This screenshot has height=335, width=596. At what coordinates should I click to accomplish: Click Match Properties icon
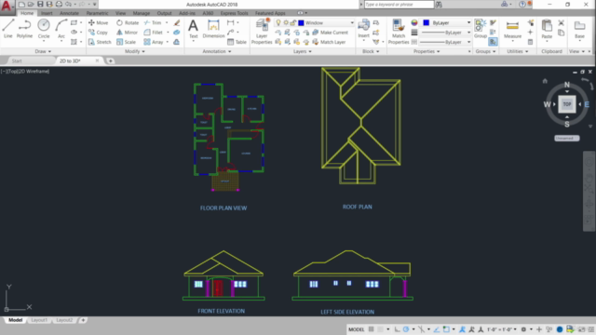[399, 31]
